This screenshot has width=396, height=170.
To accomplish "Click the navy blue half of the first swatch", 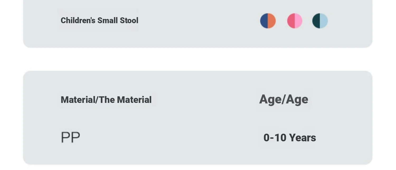I will pyautogui.click(x=264, y=21).
